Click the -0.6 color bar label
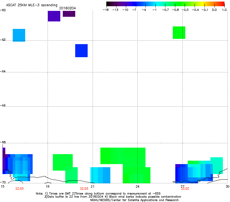Screen dimensions: 230x202 click(175, 10)
